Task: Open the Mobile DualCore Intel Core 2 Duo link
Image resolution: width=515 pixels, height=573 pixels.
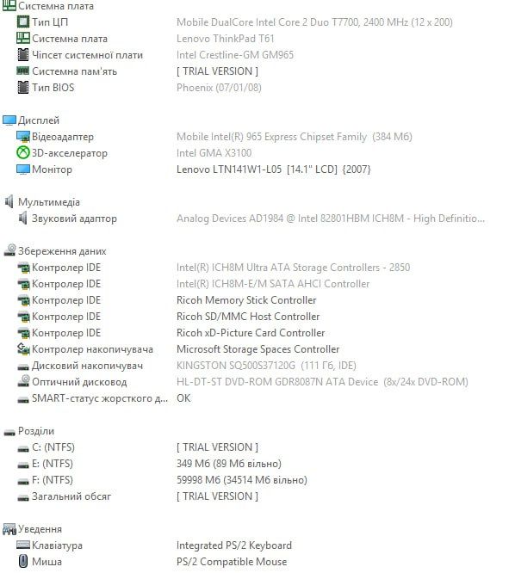Action: click(x=314, y=22)
